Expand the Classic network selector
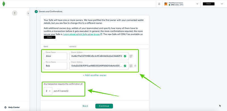Screen dimensions: 227x111 [222, 4]
